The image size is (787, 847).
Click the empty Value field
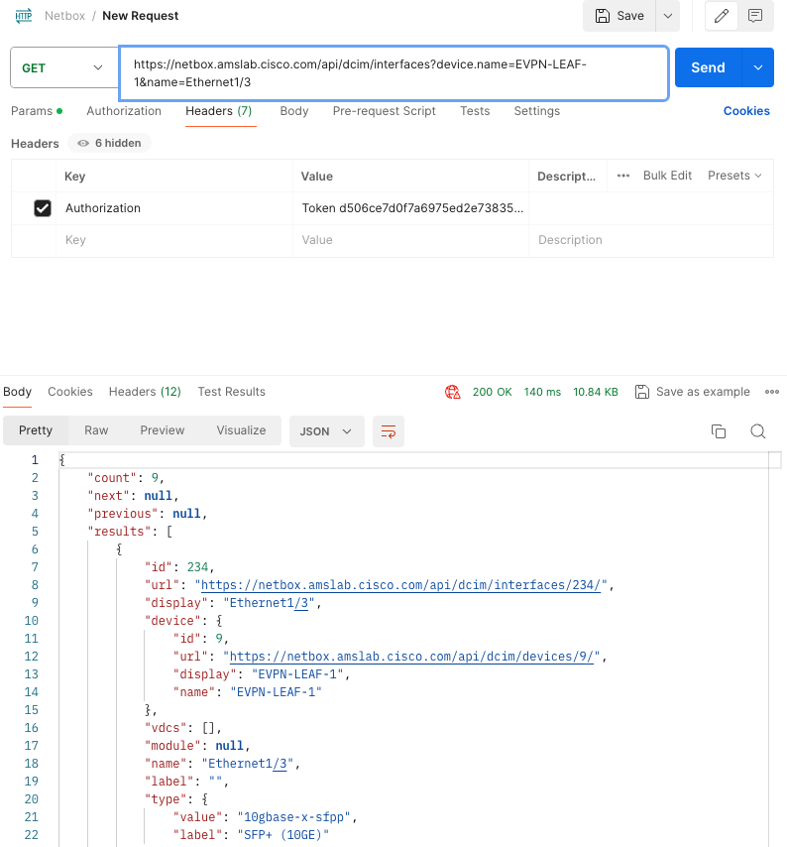coord(410,240)
